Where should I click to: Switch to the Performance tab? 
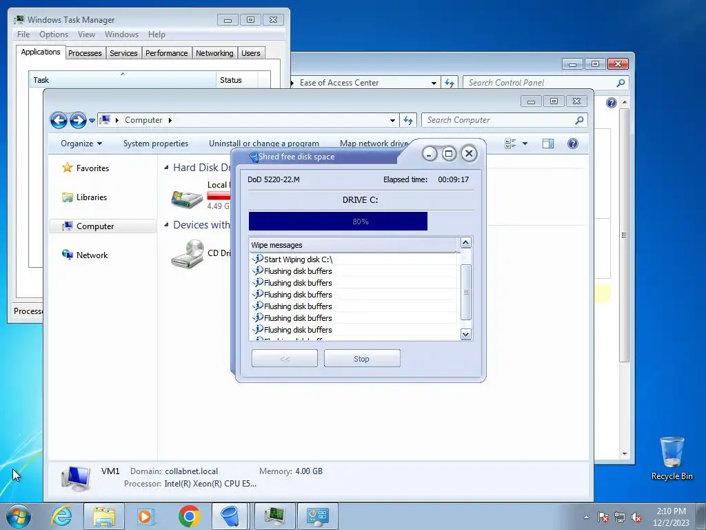pos(166,53)
